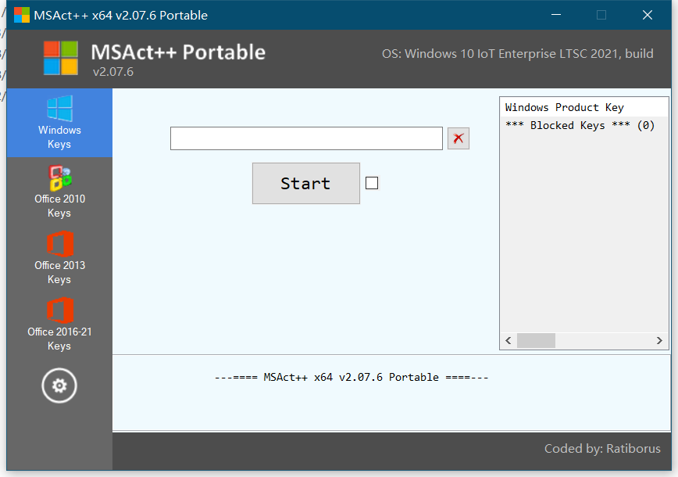Switch to Office 2016-21 Keys
Image resolution: width=678 pixels, height=477 pixels.
[59, 325]
